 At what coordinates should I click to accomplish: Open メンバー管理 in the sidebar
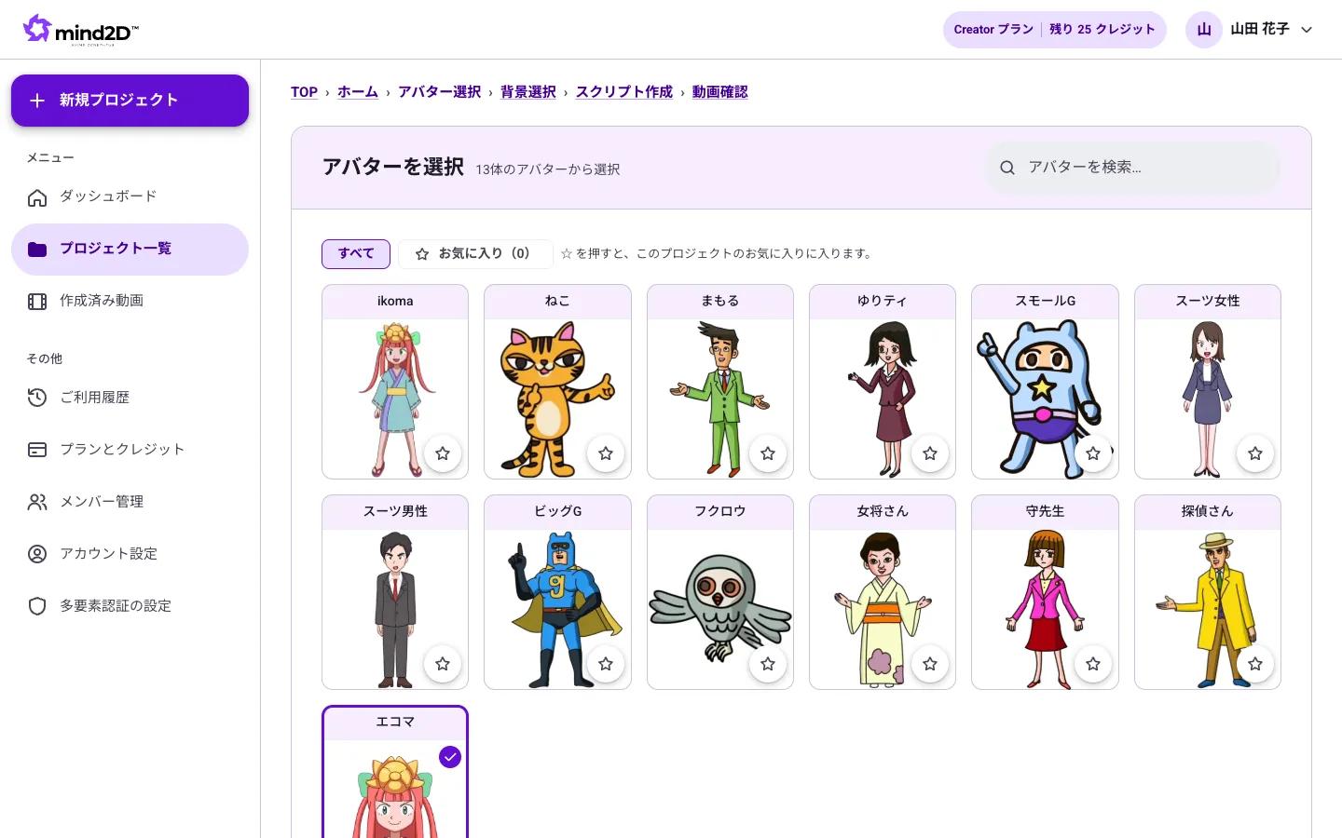(x=130, y=503)
